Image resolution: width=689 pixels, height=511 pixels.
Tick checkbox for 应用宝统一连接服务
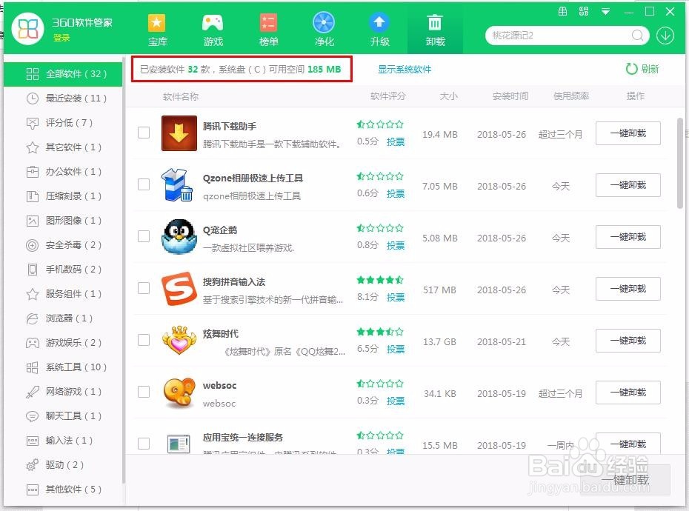point(144,444)
